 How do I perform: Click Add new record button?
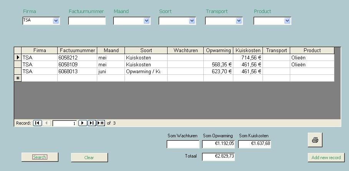pyautogui.click(x=326, y=158)
